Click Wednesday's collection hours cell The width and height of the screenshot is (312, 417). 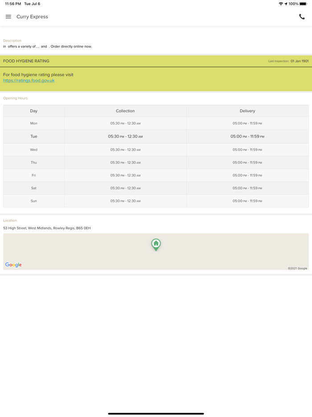tap(125, 150)
